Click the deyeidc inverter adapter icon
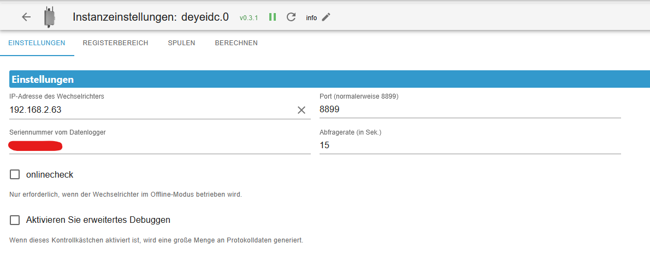Viewport: 650px width, 255px height. coord(50,17)
